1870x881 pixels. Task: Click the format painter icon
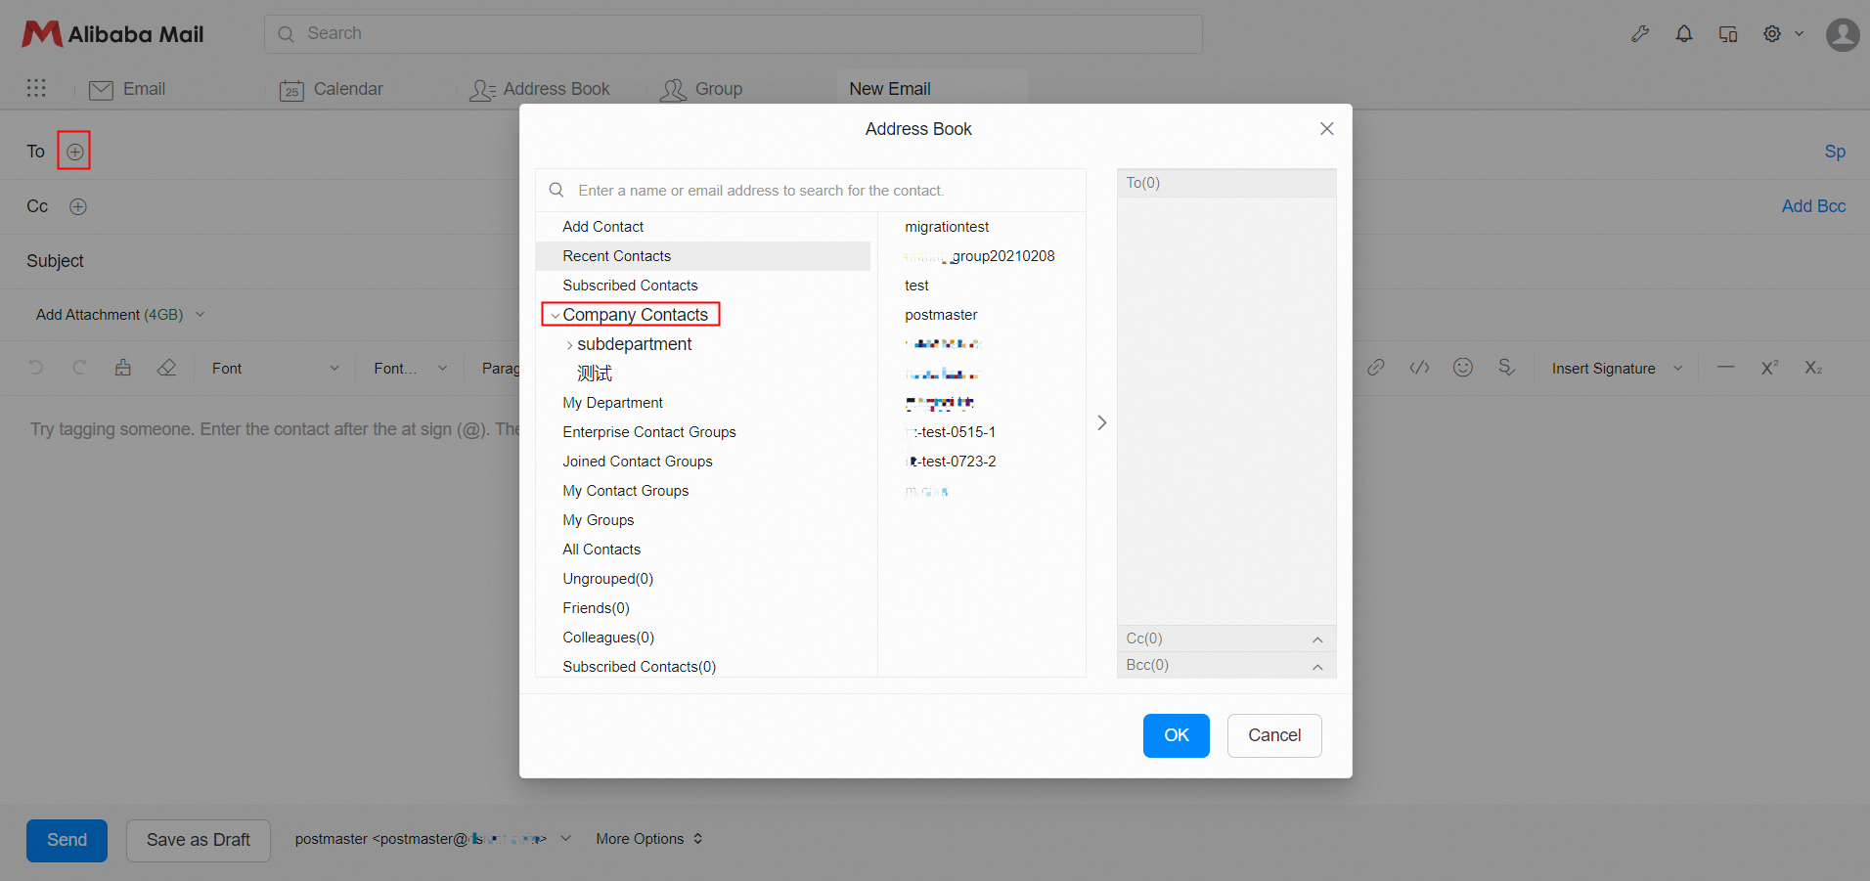coord(123,368)
